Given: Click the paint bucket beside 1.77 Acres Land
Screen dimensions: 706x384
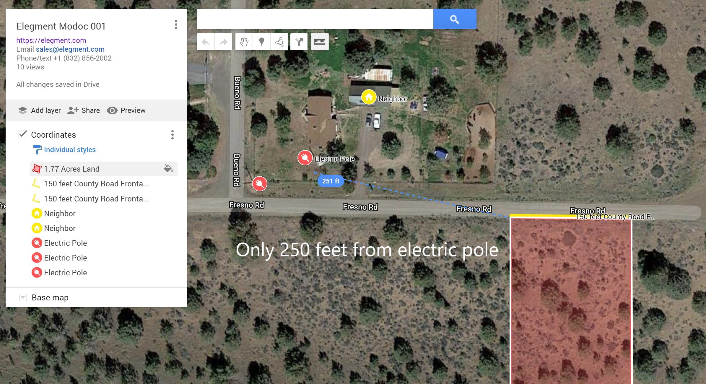Looking at the screenshot, I should [x=168, y=169].
